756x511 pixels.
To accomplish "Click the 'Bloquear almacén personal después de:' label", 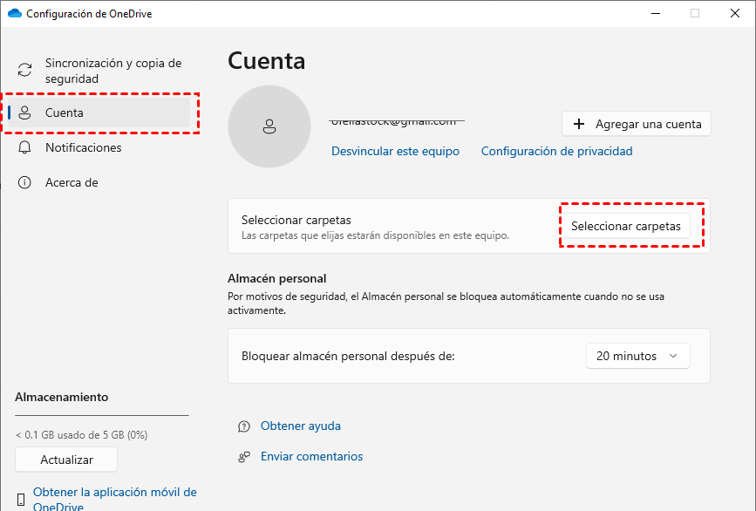I will [348, 357].
